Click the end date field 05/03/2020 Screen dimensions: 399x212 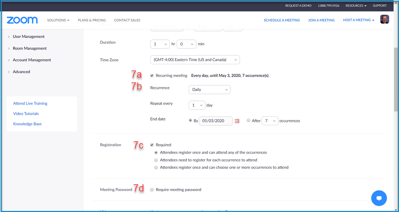coord(215,121)
